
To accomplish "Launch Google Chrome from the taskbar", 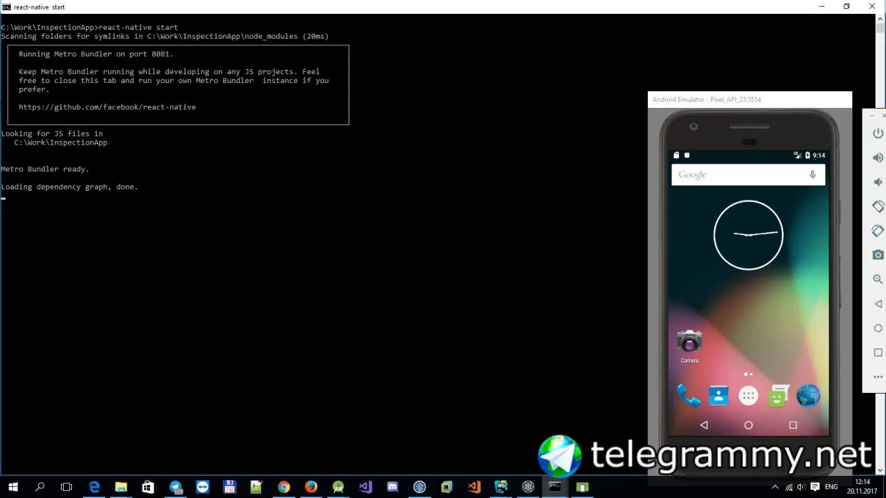I will click(x=284, y=487).
